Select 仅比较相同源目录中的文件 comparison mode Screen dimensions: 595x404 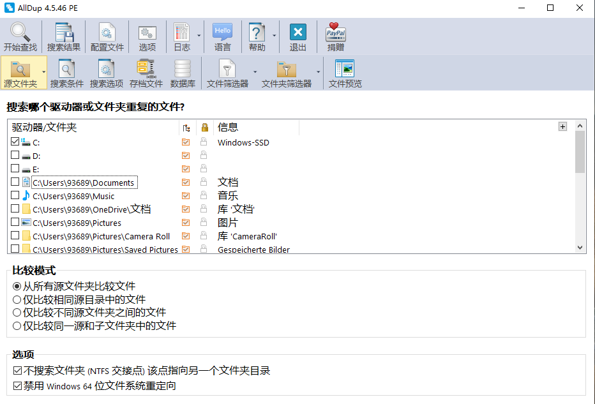coord(17,299)
